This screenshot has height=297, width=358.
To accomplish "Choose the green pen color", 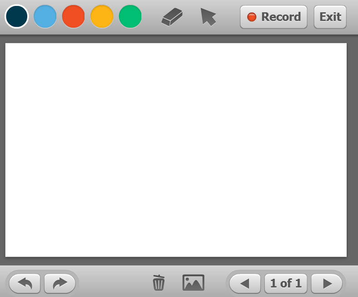I will pyautogui.click(x=130, y=16).
